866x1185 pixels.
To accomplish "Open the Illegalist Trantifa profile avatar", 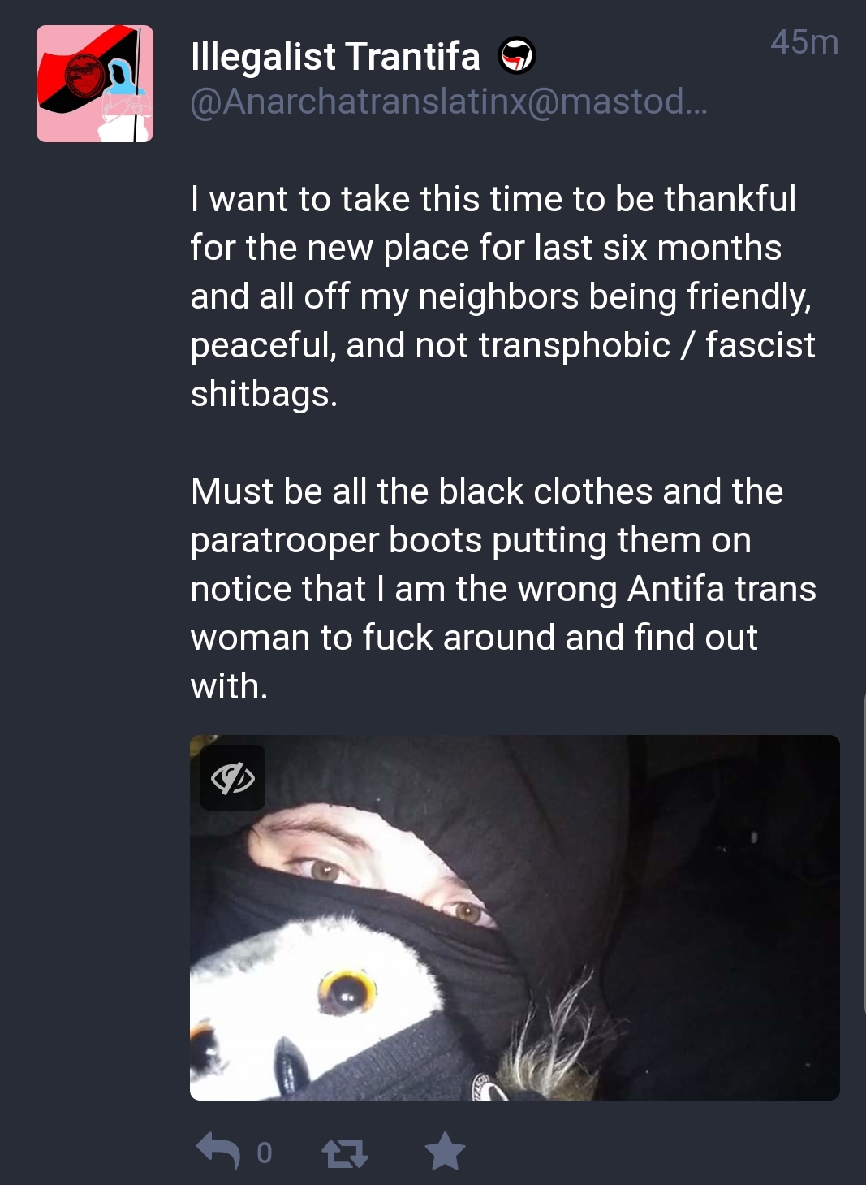I will point(95,84).
